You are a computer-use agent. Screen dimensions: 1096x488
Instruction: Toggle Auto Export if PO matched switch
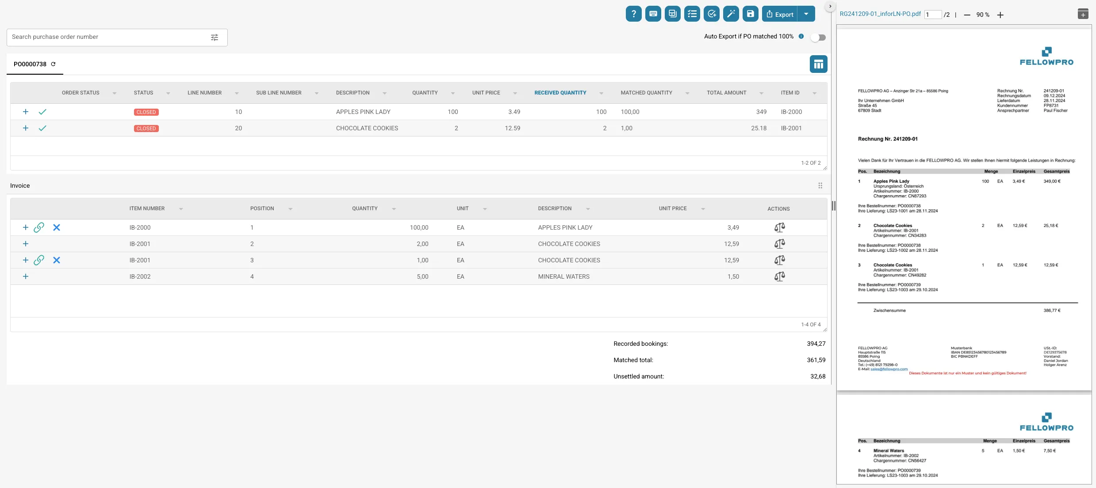click(x=818, y=38)
